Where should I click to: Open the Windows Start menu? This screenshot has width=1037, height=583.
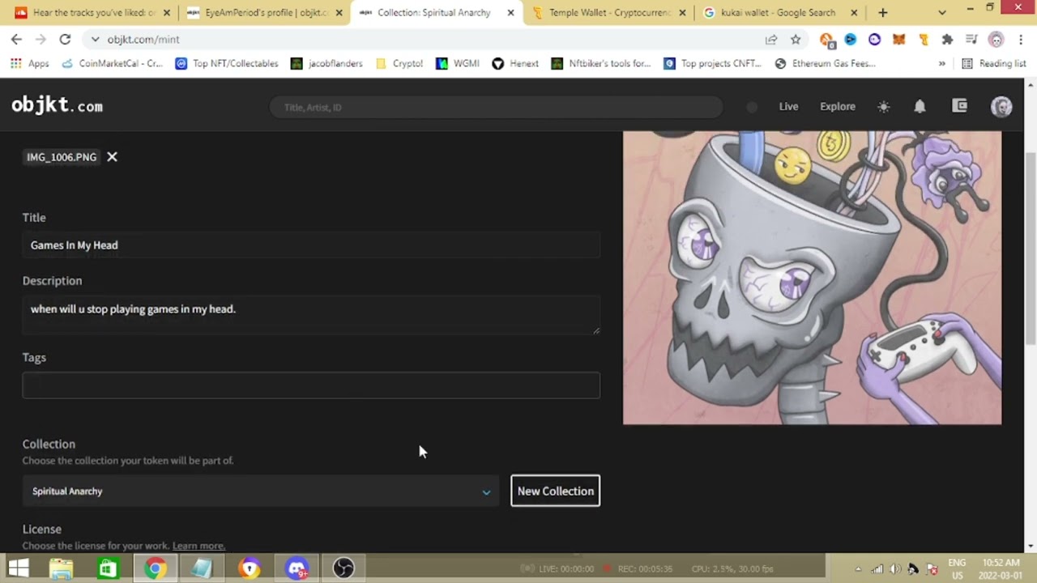click(18, 568)
